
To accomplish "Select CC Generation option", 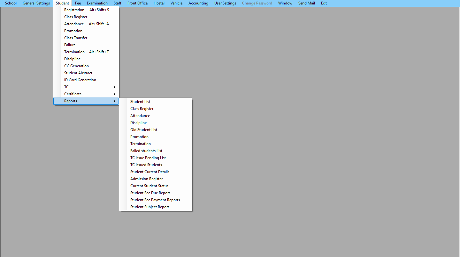I will coord(76,66).
